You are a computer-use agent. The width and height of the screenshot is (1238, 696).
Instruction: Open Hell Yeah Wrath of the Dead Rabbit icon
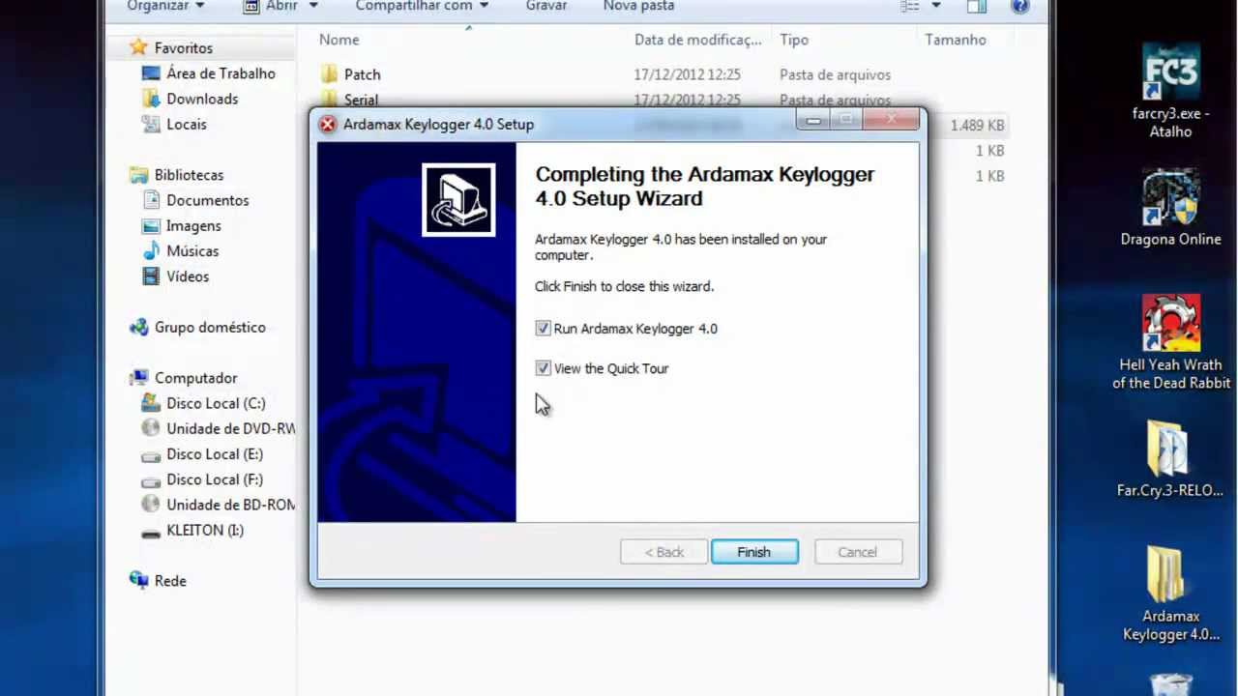point(1170,342)
